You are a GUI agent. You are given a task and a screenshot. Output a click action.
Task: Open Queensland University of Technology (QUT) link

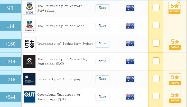pyautogui.click(x=59, y=97)
